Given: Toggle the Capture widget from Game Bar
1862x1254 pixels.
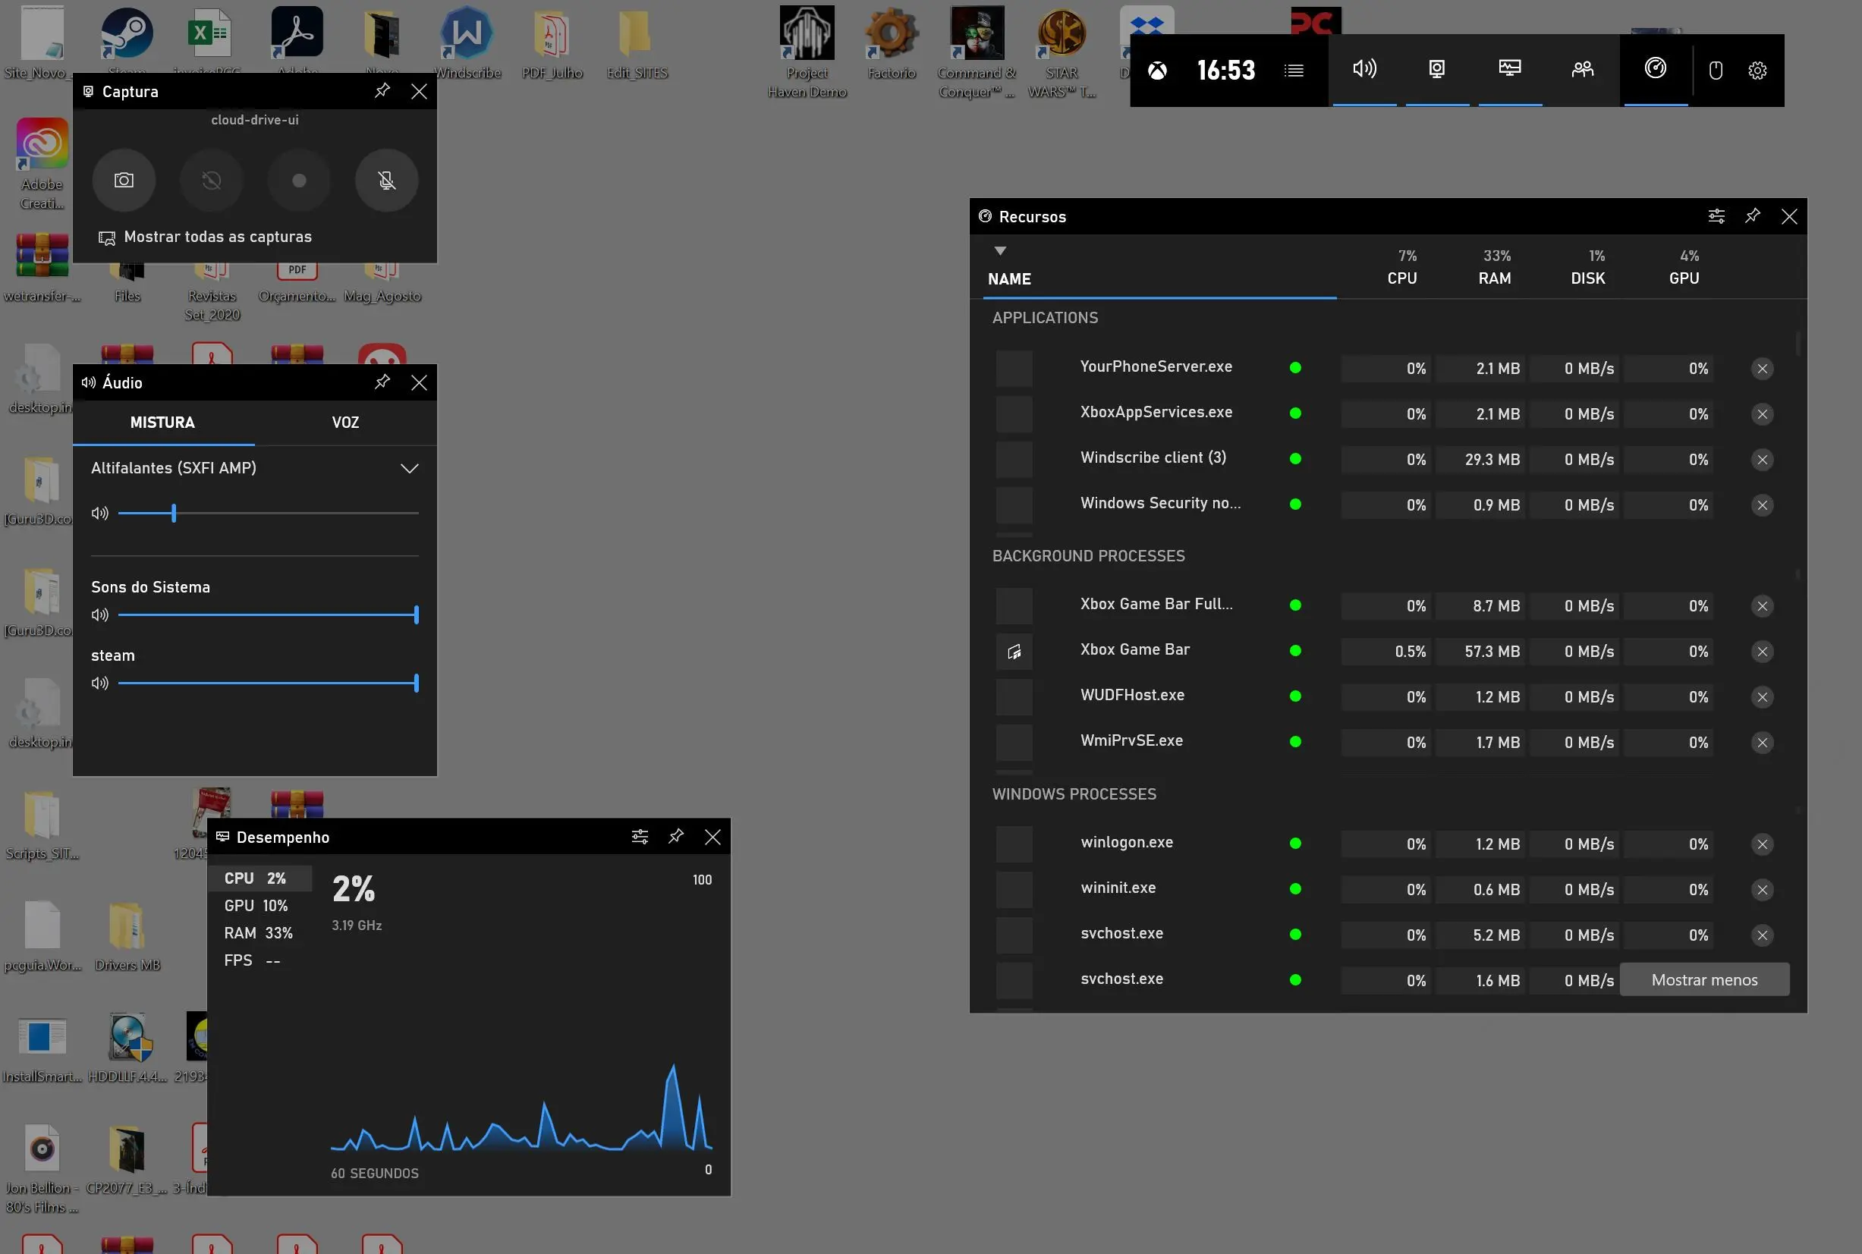Looking at the screenshot, I should pyautogui.click(x=1437, y=70).
